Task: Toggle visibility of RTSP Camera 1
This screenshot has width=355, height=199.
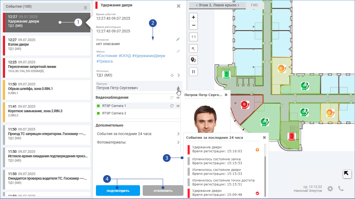Action: [x=178, y=106]
